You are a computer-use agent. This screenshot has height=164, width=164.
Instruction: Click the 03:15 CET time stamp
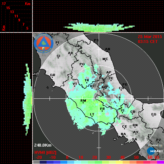click(148, 42)
